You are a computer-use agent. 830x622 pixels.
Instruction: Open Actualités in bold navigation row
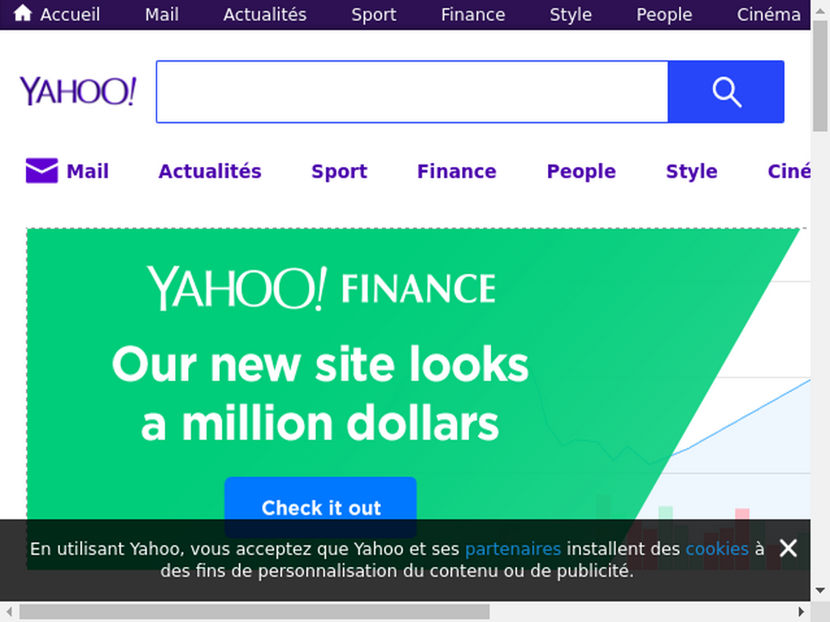(210, 172)
